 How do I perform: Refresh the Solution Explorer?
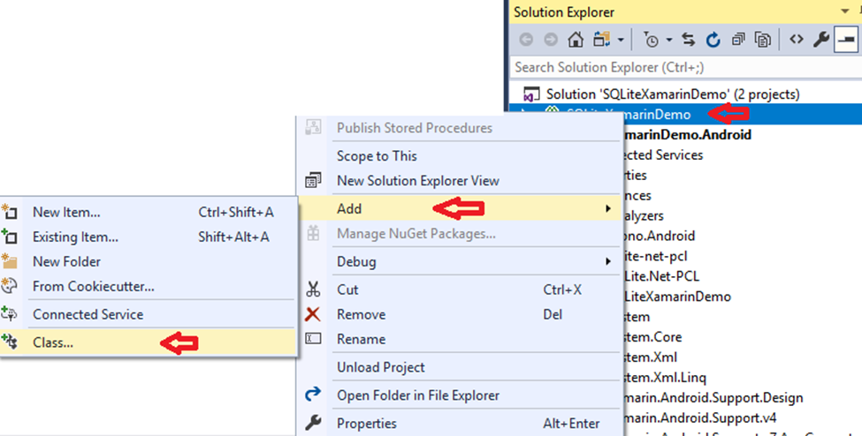[713, 40]
